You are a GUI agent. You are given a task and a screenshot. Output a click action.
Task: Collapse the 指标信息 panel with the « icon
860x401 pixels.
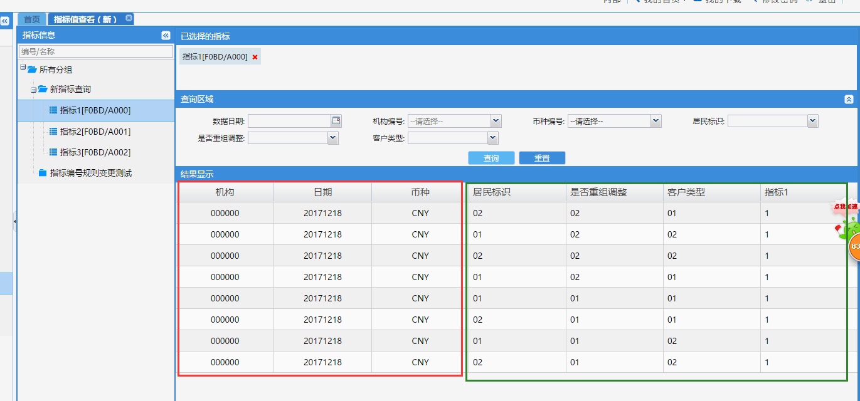[166, 34]
